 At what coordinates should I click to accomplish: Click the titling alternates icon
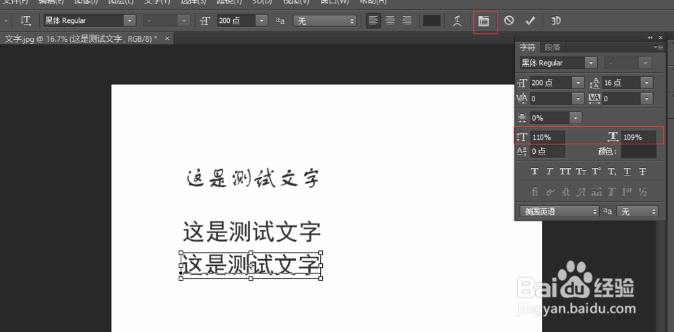coord(612,192)
